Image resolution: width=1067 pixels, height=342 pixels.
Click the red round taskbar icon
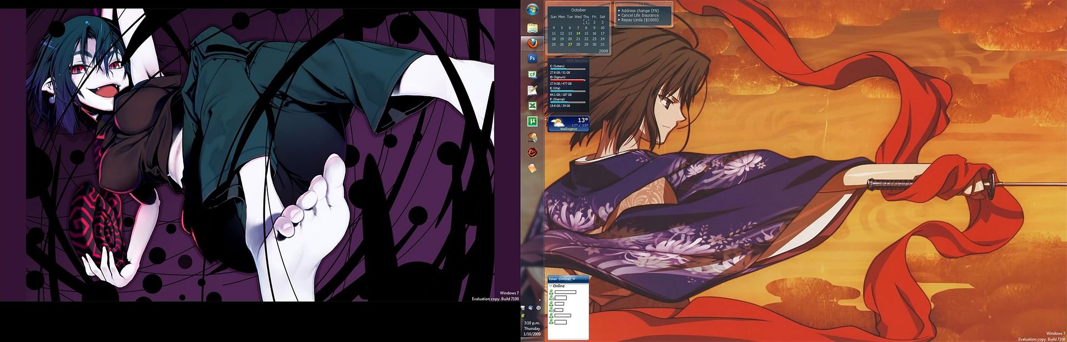pos(532,152)
